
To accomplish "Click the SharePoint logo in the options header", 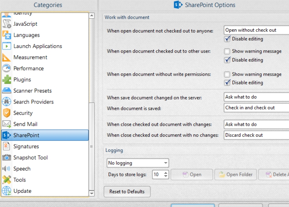I will pyautogui.click(x=178, y=5).
